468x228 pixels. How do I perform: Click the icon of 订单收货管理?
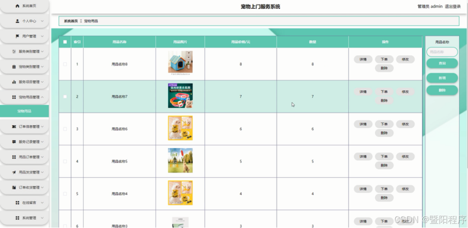pyautogui.click(x=14, y=188)
